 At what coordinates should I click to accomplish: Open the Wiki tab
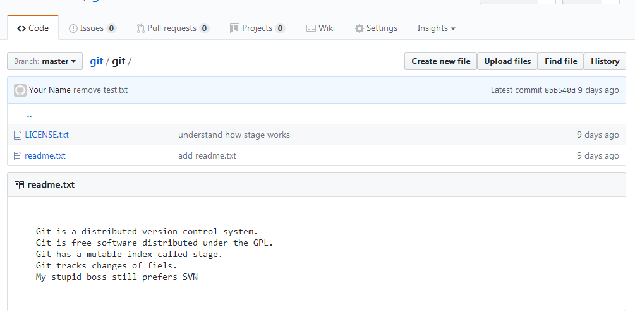coord(320,28)
